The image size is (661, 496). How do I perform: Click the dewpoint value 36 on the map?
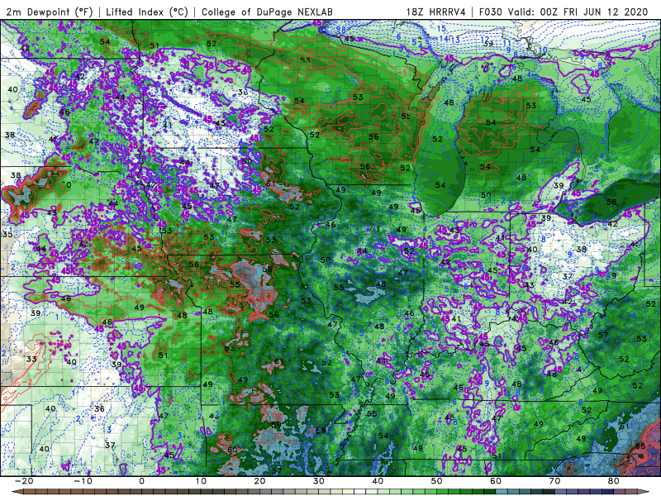[x=99, y=409]
